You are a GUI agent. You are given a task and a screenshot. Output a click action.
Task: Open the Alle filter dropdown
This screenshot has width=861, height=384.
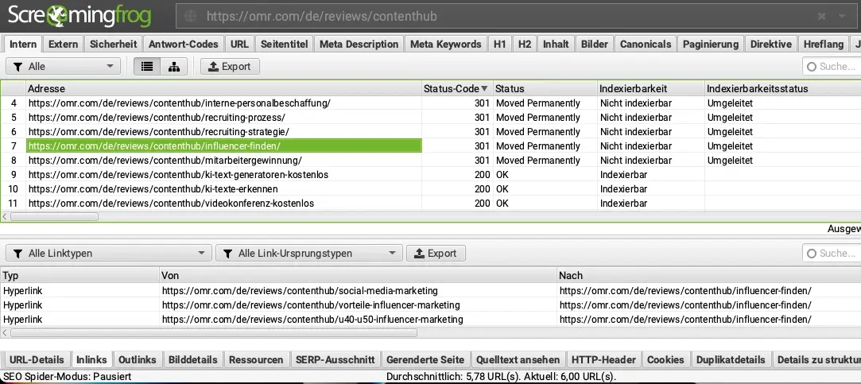63,67
